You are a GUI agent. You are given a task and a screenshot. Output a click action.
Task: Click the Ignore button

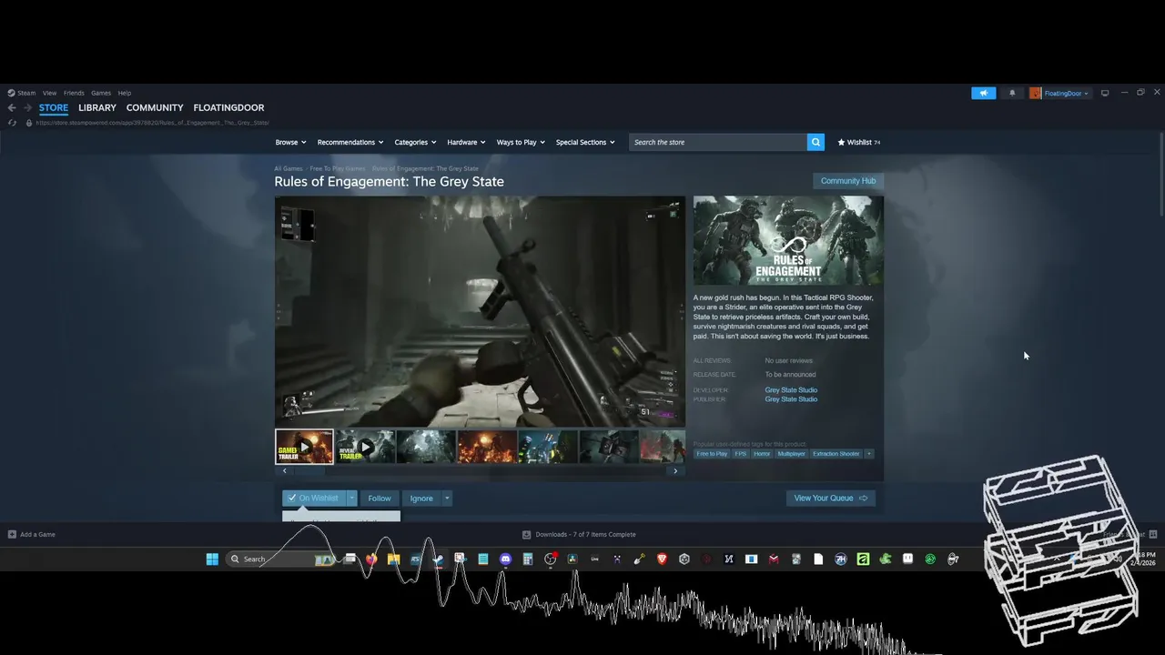pos(421,498)
